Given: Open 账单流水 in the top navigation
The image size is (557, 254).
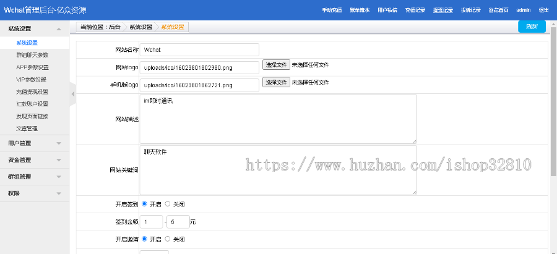Looking at the screenshot, I should (360, 10).
